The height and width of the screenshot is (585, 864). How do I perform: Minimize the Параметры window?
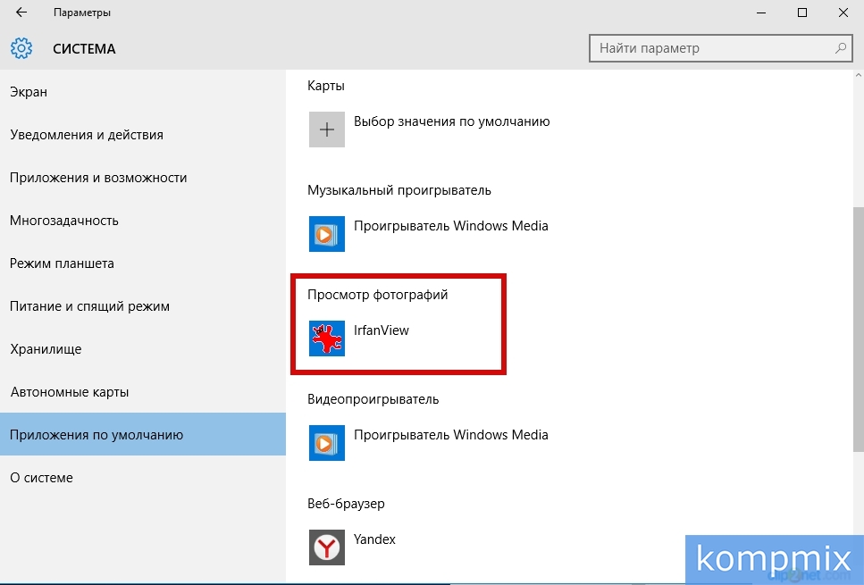(x=761, y=13)
